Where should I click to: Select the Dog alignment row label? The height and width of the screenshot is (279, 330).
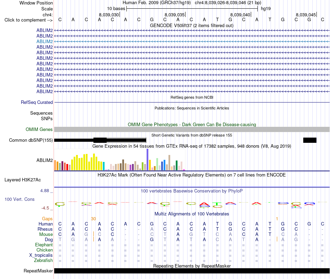tap(49, 240)
